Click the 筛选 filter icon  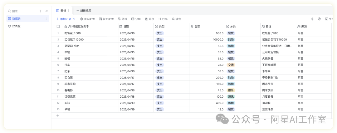click(122, 19)
